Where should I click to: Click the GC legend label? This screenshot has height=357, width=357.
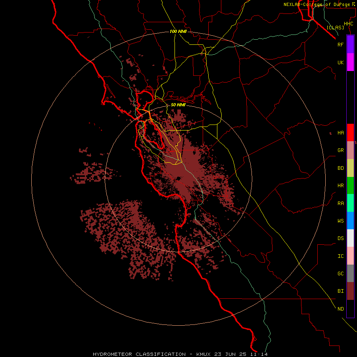[340, 274]
